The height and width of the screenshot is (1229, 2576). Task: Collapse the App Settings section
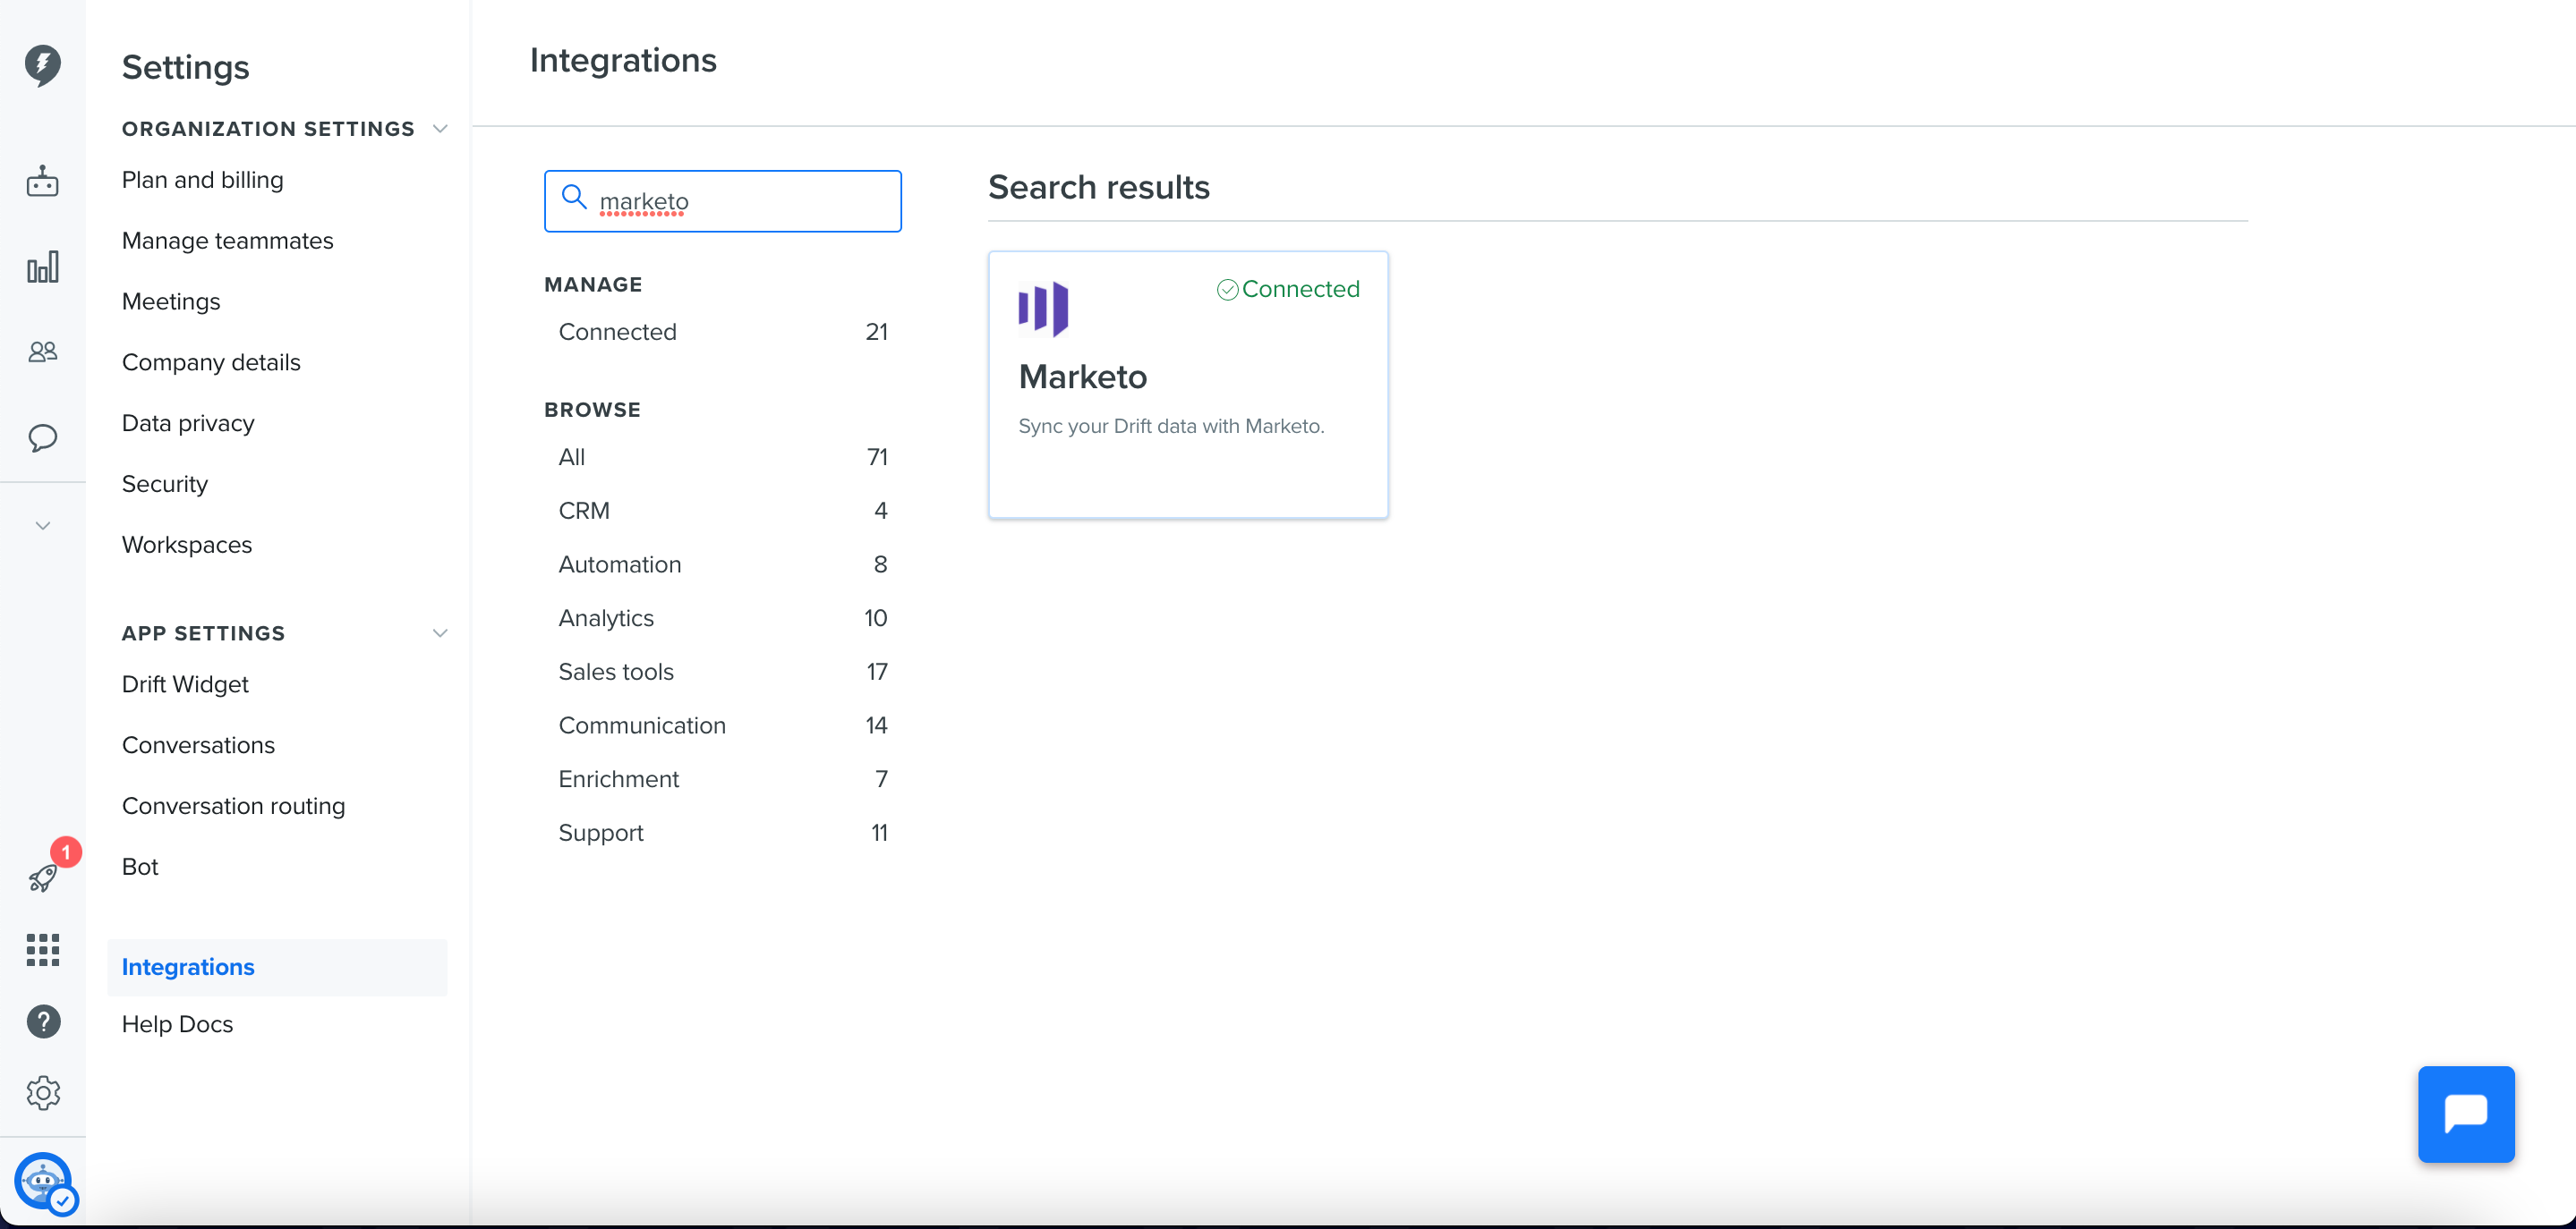click(440, 633)
